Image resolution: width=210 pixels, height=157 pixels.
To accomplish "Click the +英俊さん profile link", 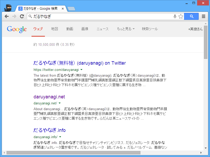I will point(195,29).
